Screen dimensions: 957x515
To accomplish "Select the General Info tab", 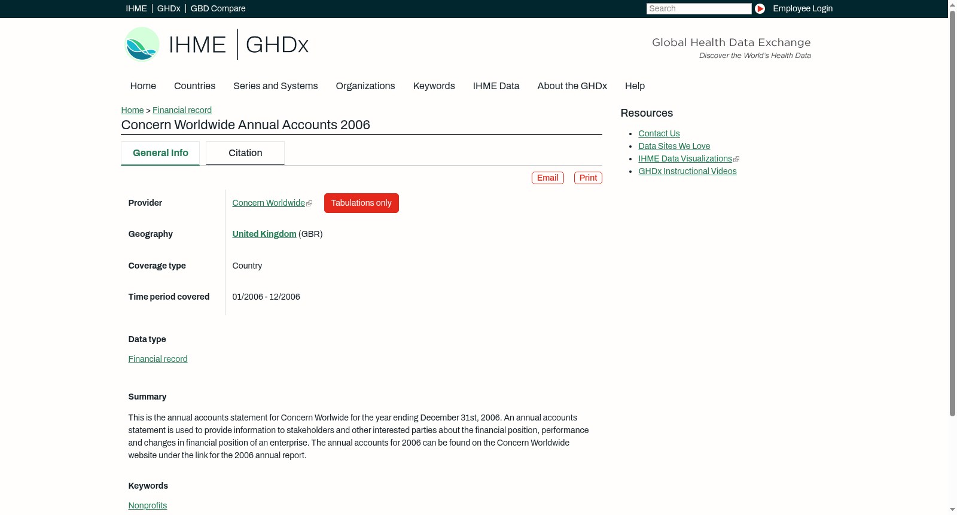I will [x=160, y=153].
